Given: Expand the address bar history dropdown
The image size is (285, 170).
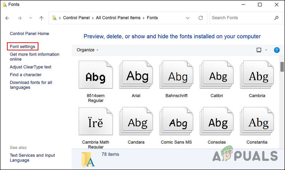Looking at the screenshot, I should (188, 18).
